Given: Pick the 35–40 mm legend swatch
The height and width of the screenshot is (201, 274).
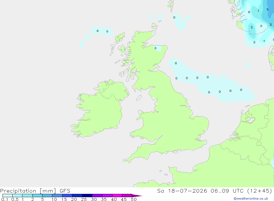Looking at the screenshot, I should click(x=107, y=196).
